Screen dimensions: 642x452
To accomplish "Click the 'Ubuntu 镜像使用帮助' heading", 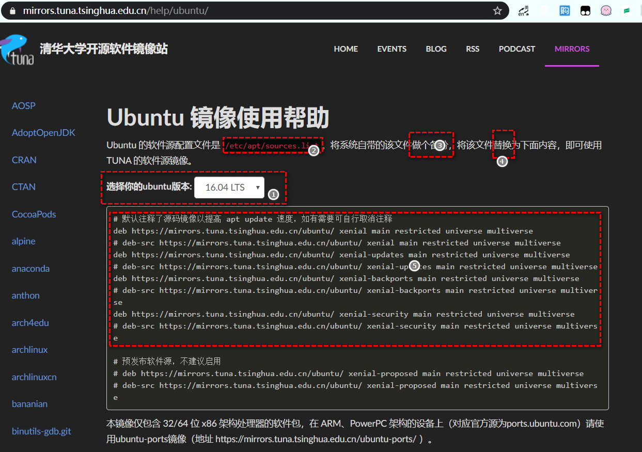I will pos(217,118).
